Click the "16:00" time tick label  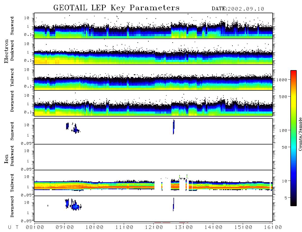(x=273, y=228)
